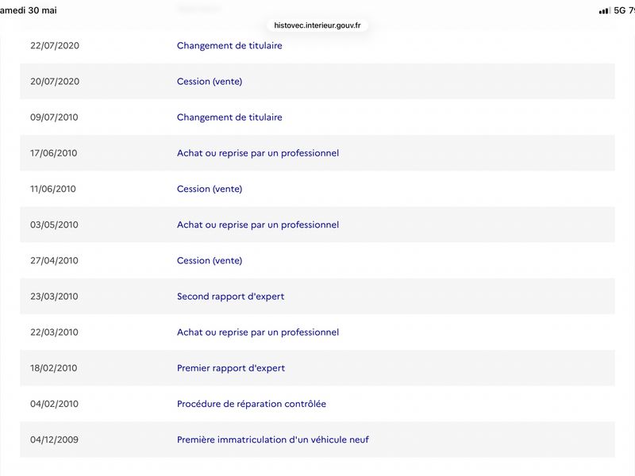Tap the 5G network indicator
Screen dimensions: 635x476
coord(620,10)
